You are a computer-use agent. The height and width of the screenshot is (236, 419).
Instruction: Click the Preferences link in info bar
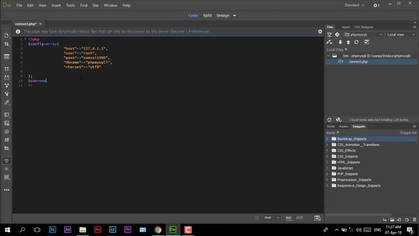pyautogui.click(x=198, y=31)
